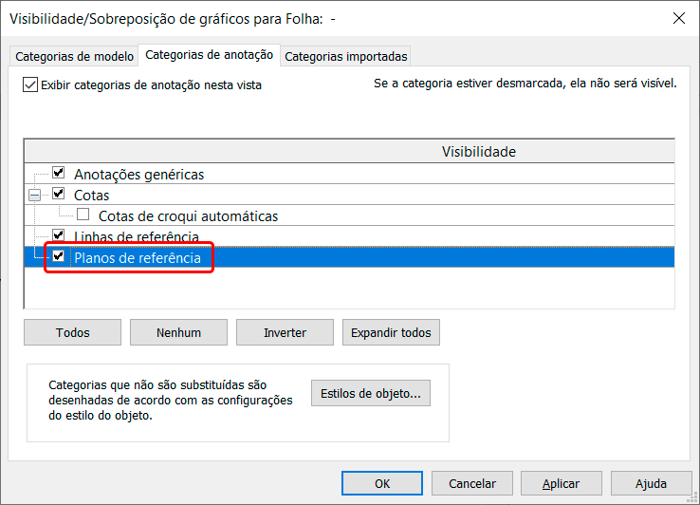Screen dimensions: 700x505
Task: Collapse the Cotas tree node
Action: pos(35,196)
